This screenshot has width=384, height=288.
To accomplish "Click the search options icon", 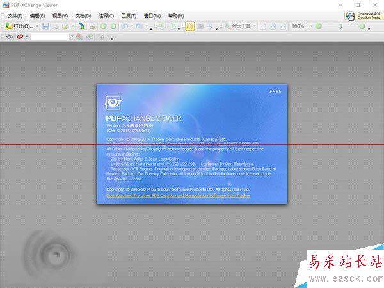I will (101, 36).
